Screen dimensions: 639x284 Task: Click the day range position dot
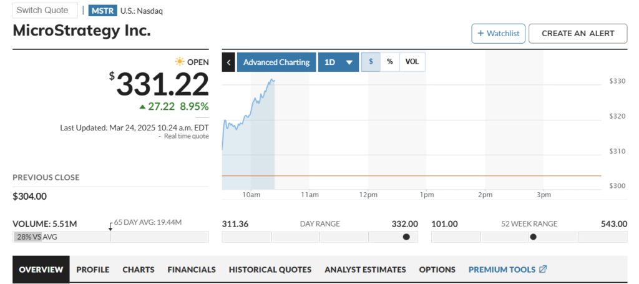pos(406,237)
